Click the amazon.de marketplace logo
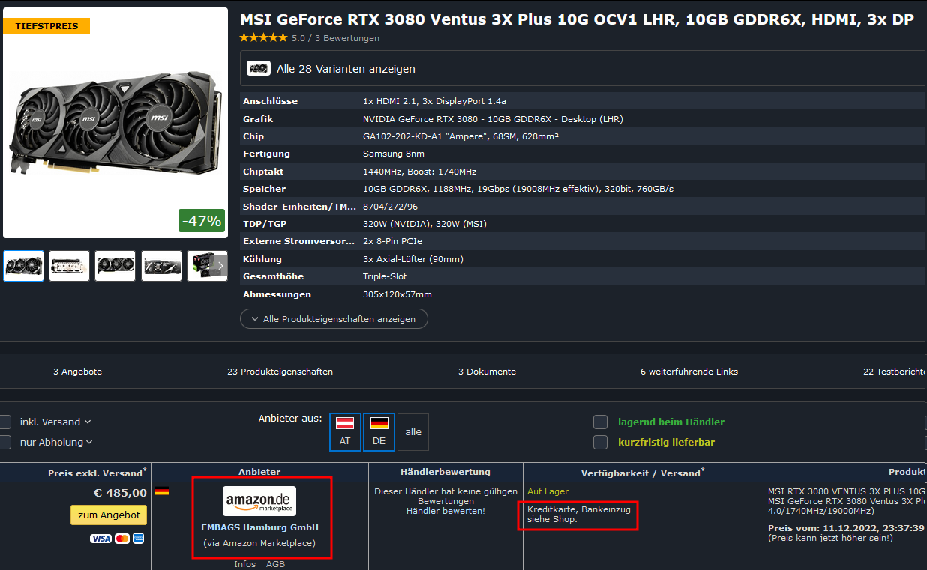927x570 pixels. pos(259,501)
